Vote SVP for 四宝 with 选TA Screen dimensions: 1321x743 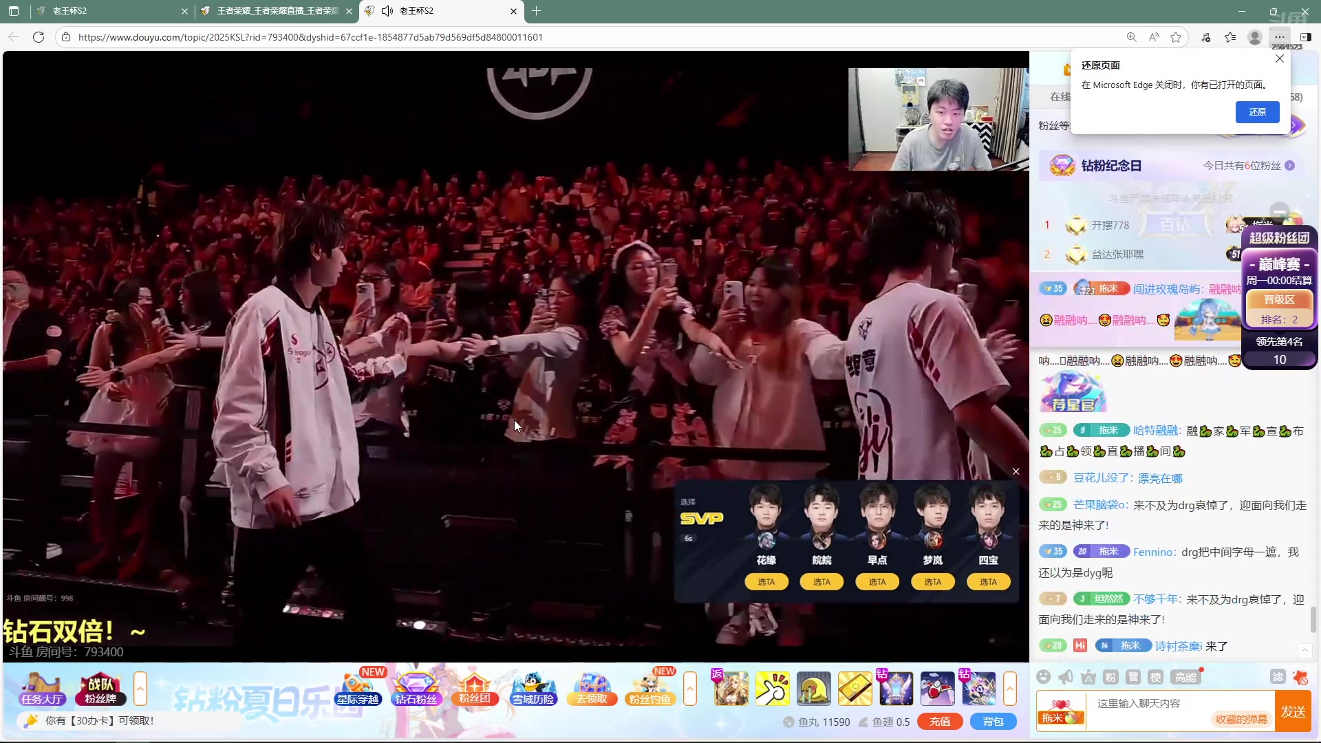coord(988,582)
